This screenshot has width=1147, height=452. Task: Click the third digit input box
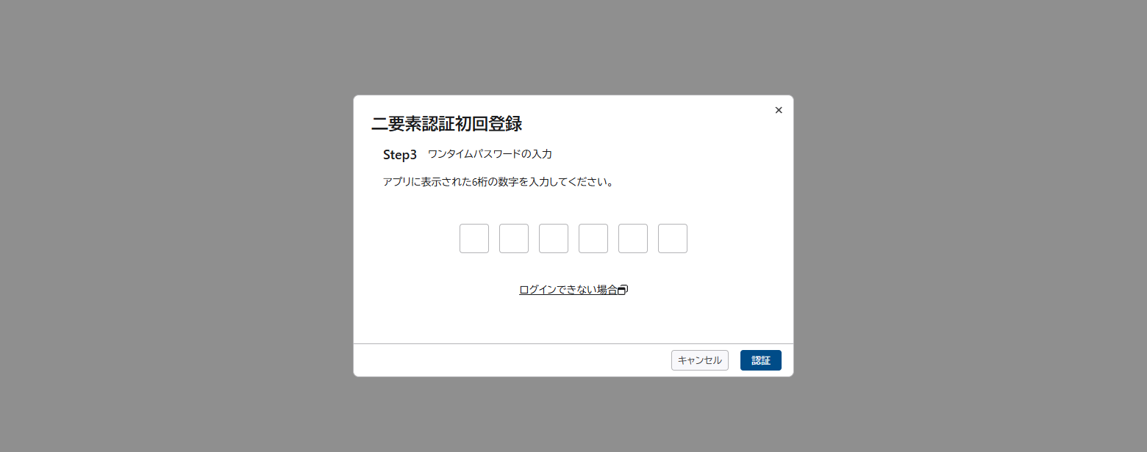pos(554,238)
